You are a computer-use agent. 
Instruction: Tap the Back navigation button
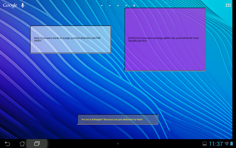pyautogui.click(x=7, y=144)
